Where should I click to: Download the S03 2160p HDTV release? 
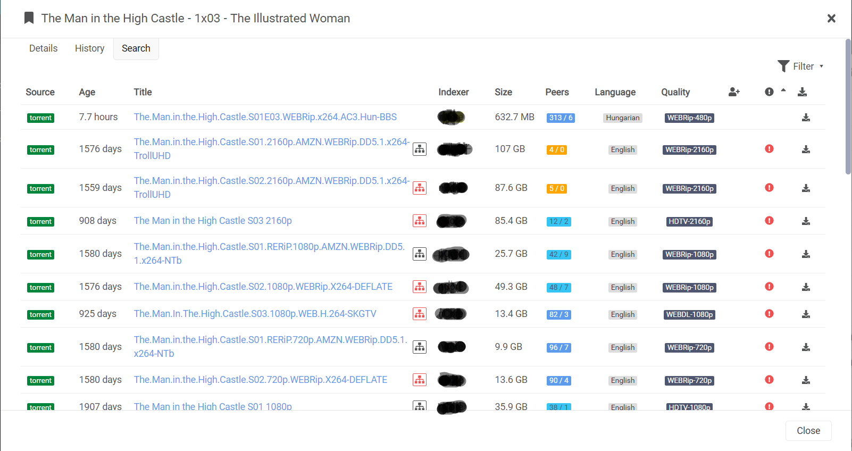pos(806,221)
